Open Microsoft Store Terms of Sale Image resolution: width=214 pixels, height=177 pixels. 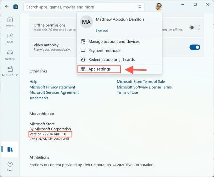[141, 82]
